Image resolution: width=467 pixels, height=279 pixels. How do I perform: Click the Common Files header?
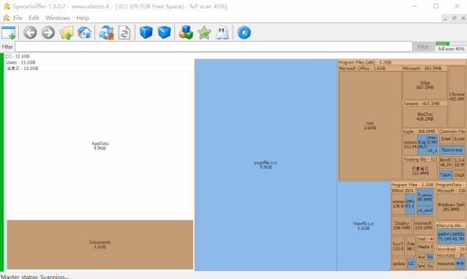coord(452,131)
